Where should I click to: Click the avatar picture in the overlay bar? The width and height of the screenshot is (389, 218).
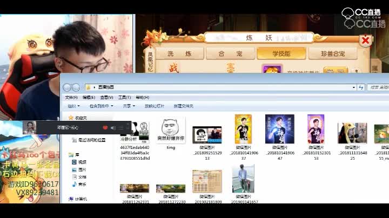pos(30,127)
